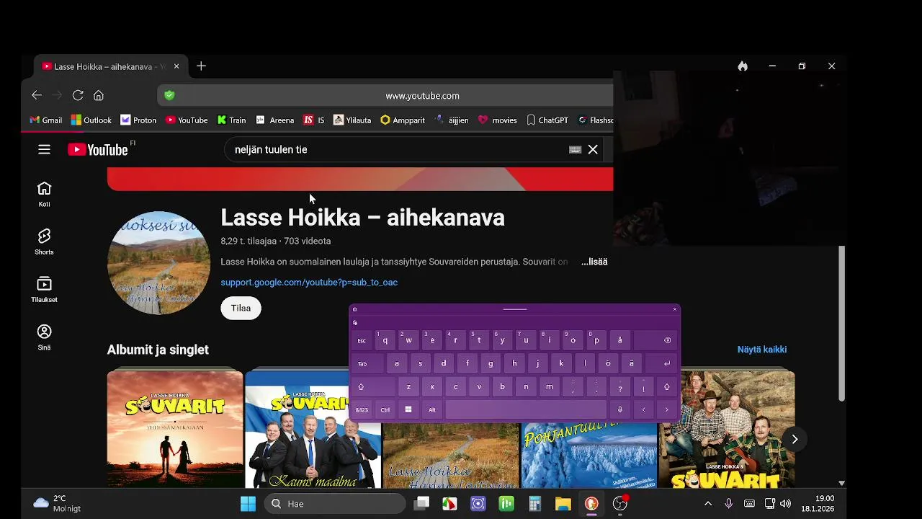Click the www.youtube.com address bar
This screenshot has width=922, height=519.
[422, 95]
